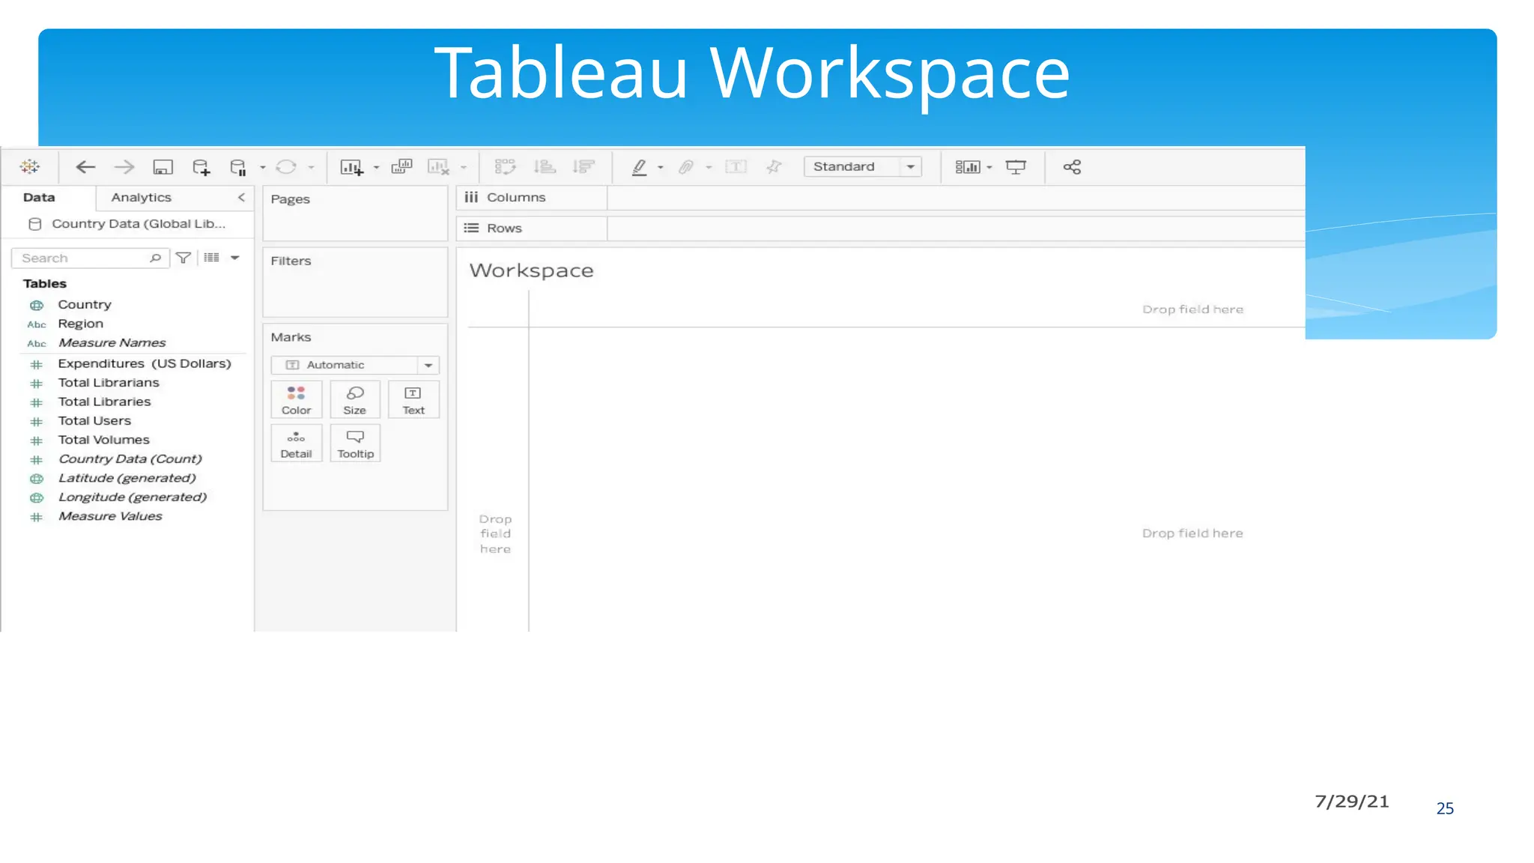This screenshot has width=1534, height=863.
Task: Click the filter fields funnel icon
Action: coord(184,258)
